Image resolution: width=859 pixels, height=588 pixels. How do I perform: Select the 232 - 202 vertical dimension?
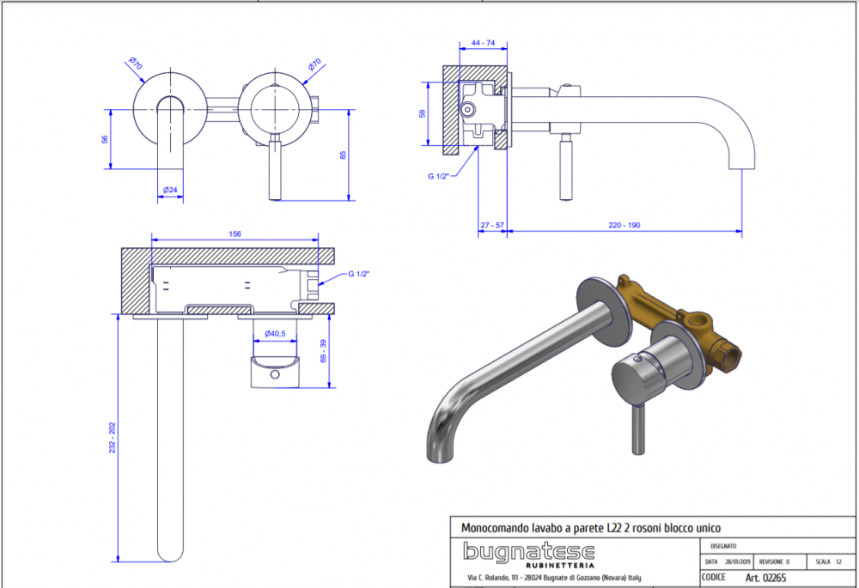[x=113, y=439]
